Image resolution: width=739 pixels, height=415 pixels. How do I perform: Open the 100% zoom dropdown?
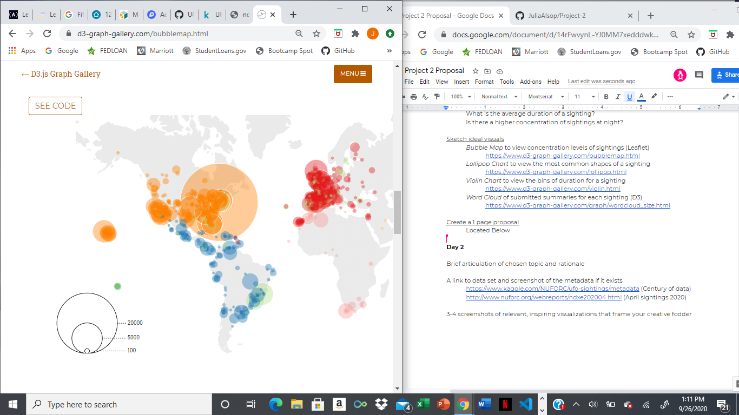461,97
